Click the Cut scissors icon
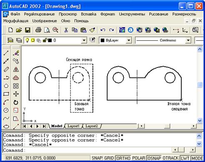Screen dimensions: 205x162 coord(66,30)
